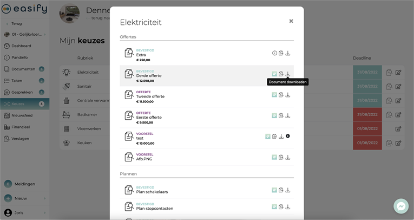Download the Plan schakelaars document

click(x=288, y=190)
